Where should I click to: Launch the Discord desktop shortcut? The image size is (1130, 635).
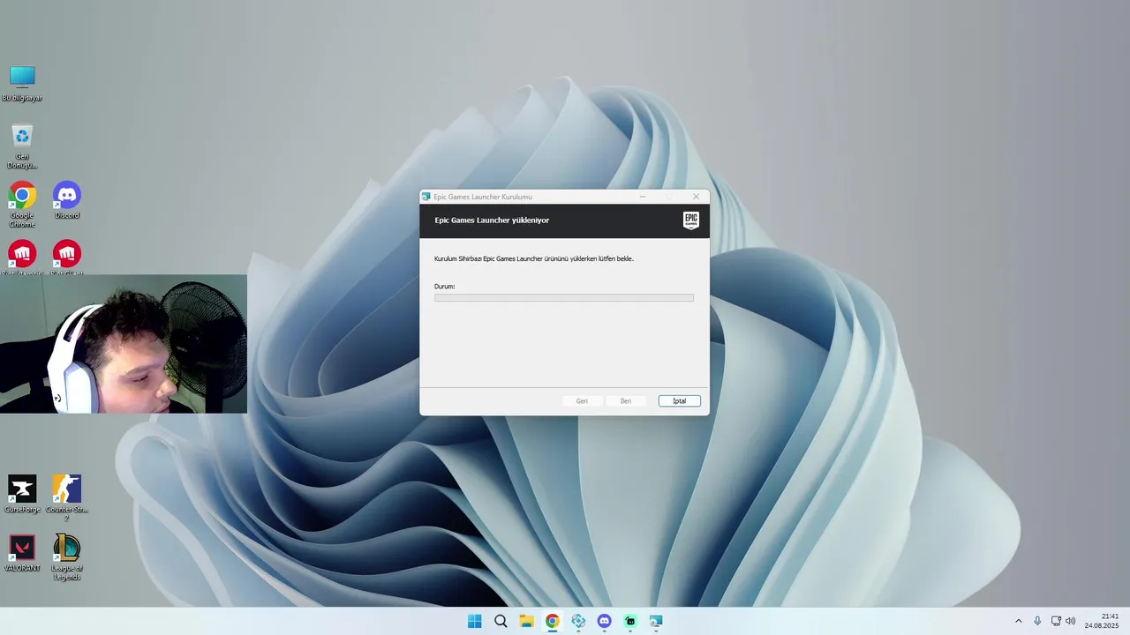(x=67, y=200)
